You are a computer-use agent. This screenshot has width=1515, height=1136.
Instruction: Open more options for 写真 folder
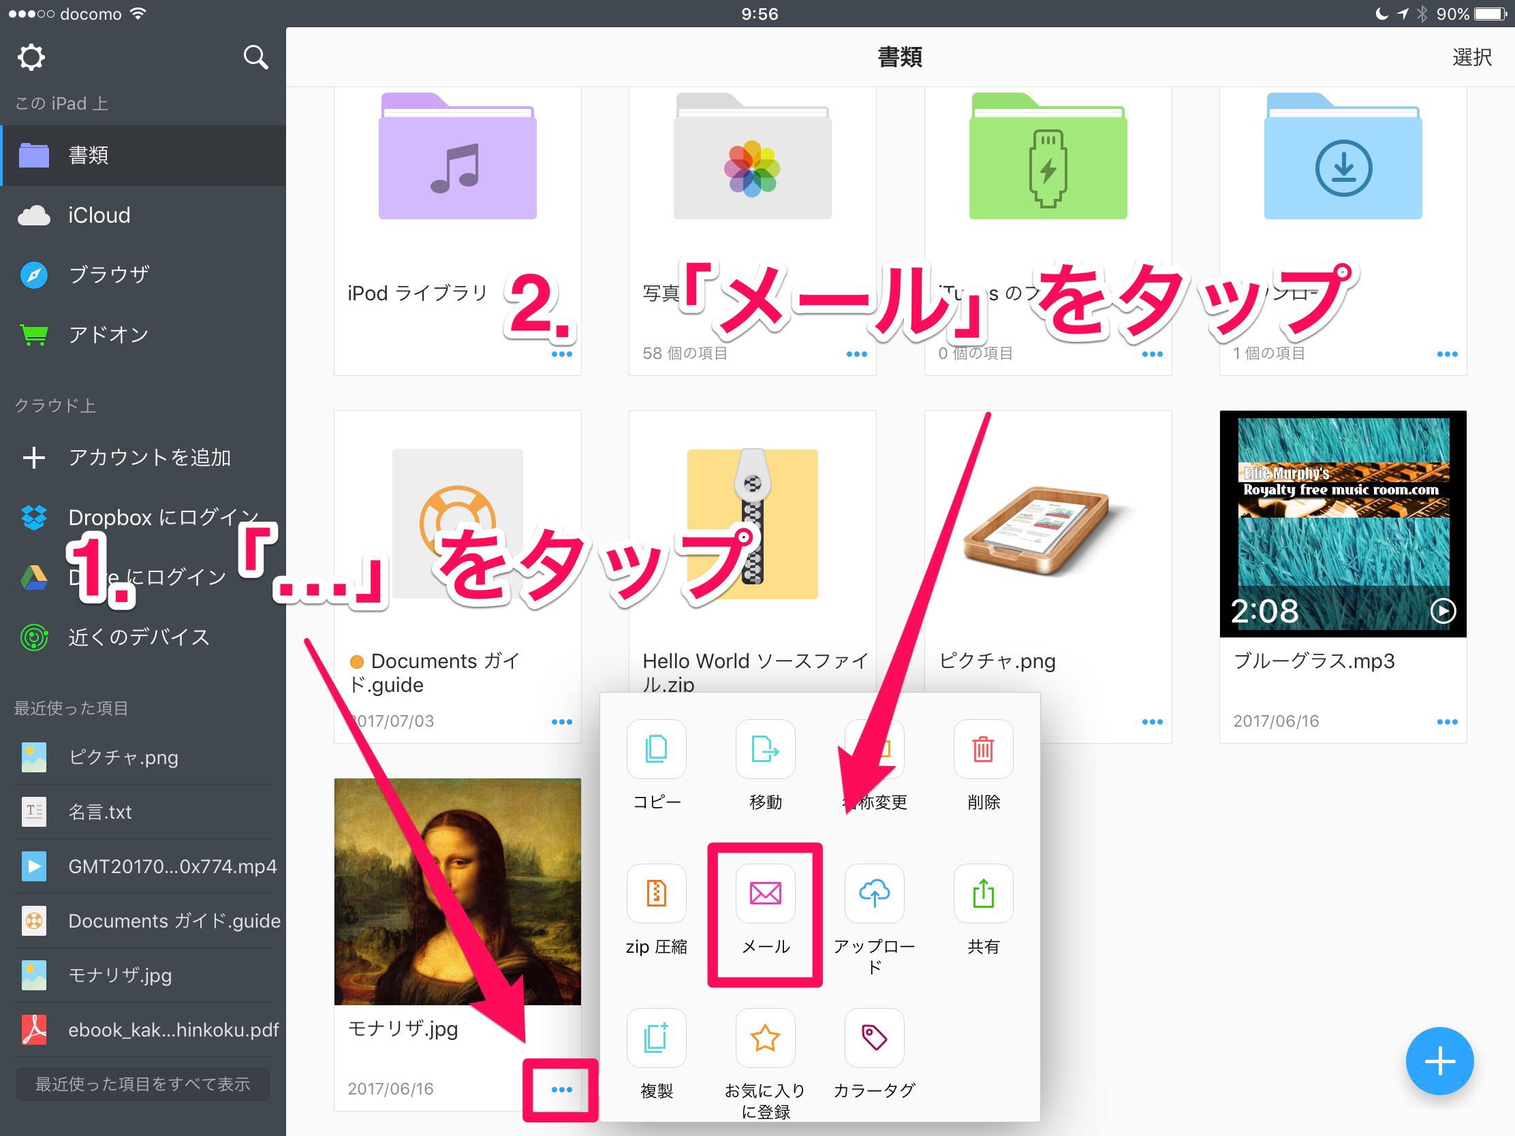(856, 354)
